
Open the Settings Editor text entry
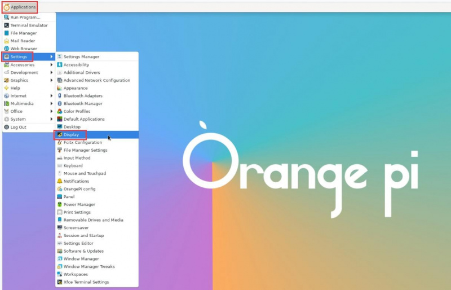click(78, 243)
